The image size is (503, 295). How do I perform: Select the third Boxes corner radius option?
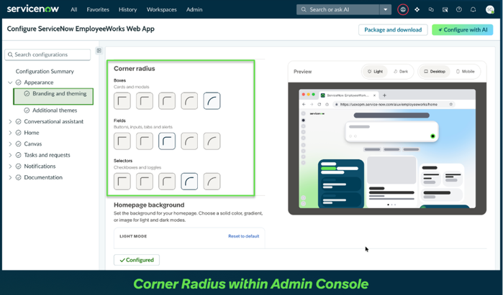pyautogui.click(x=167, y=100)
